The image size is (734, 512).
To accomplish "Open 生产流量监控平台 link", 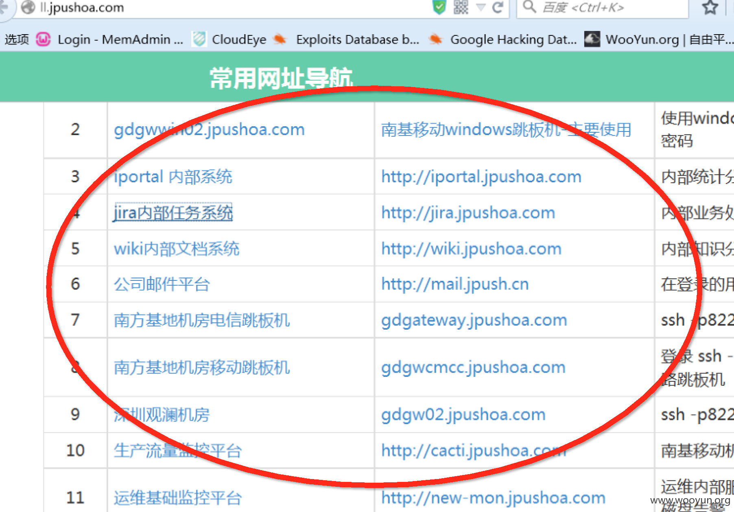I will [178, 450].
